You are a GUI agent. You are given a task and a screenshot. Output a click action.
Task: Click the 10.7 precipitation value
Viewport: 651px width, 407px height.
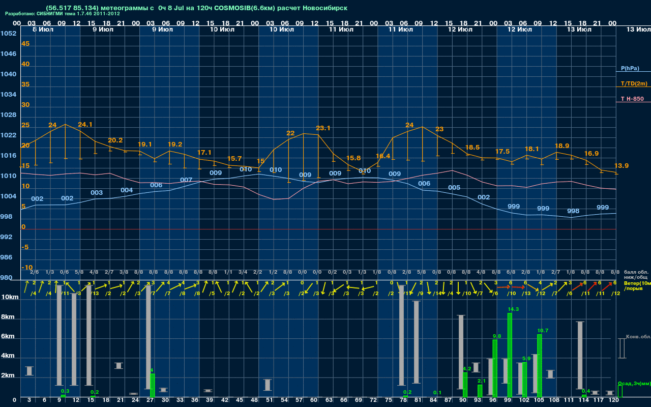pos(543,331)
